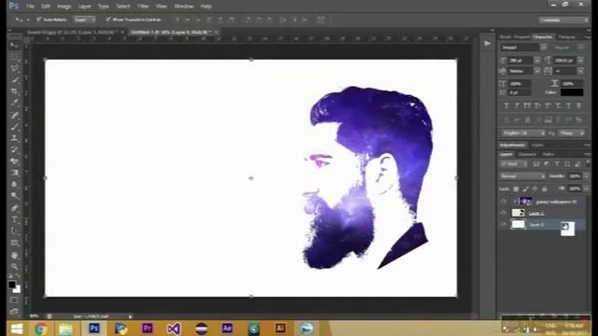This screenshot has width=598, height=336.
Task: Open the anti-aliasing Sharp dropdown
Action: [571, 133]
